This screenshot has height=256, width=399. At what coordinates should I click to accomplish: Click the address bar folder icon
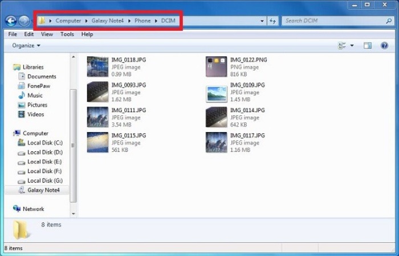(x=42, y=20)
